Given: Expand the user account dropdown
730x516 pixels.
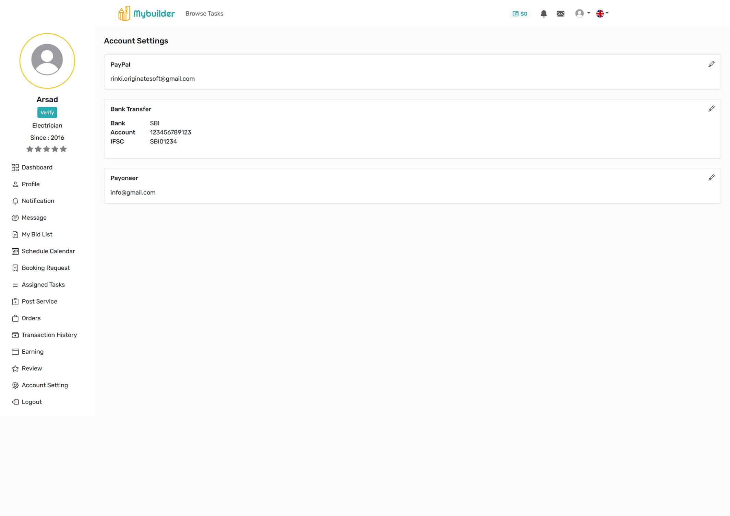Looking at the screenshot, I should (x=582, y=13).
